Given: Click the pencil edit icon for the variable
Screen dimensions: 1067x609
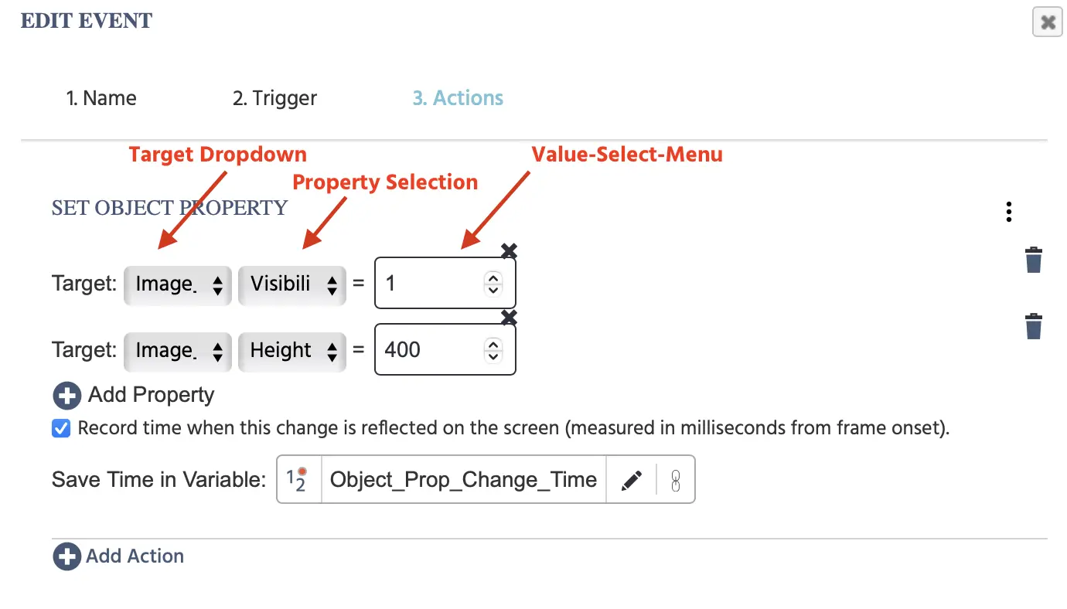Looking at the screenshot, I should (632, 480).
